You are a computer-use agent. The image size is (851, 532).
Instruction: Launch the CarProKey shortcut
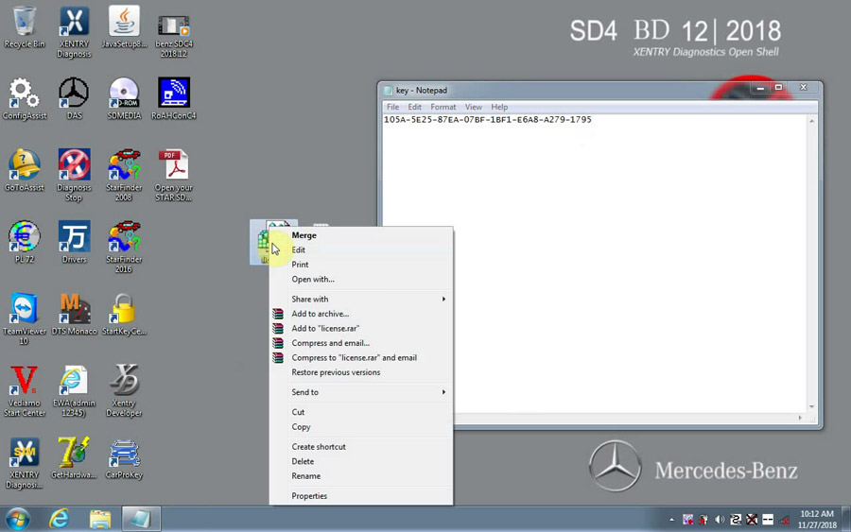[124, 457]
